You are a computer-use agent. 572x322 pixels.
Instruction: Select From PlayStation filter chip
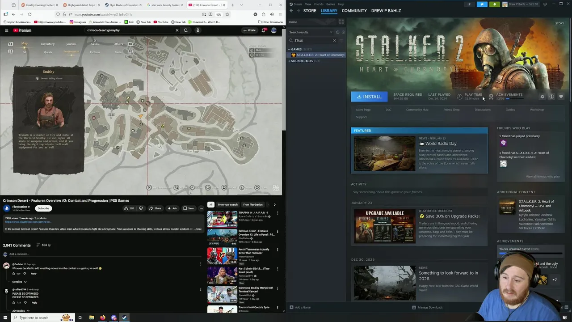[x=253, y=204]
